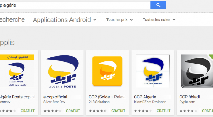The image size is (213, 117).
Task: Open the yellow CCP Solde app icon
Action: tap(107, 71)
